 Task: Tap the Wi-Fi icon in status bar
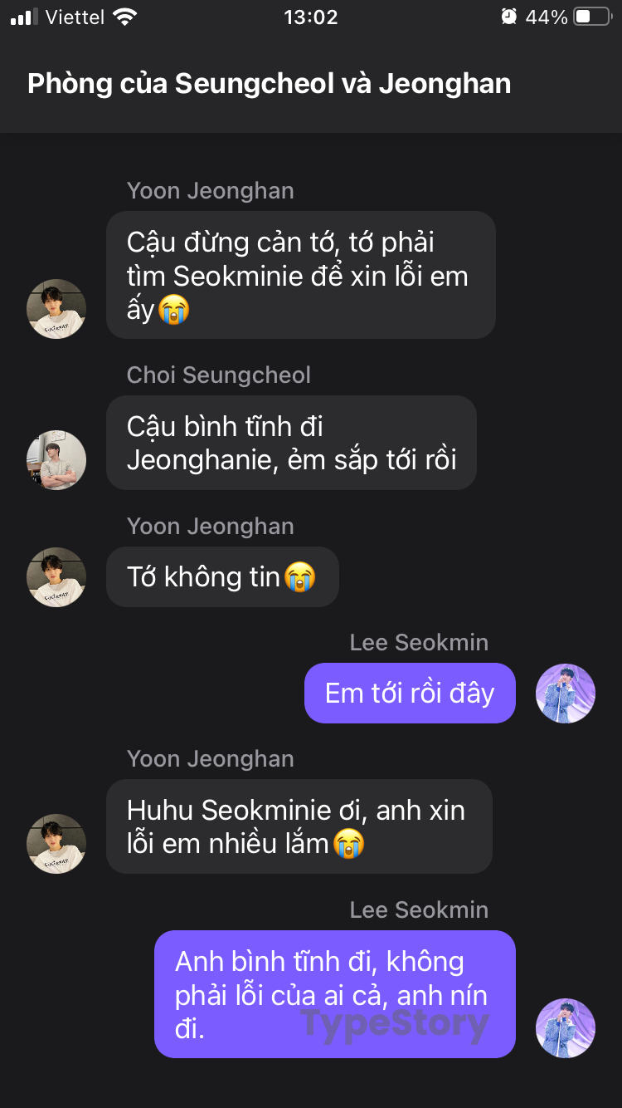[x=125, y=17]
